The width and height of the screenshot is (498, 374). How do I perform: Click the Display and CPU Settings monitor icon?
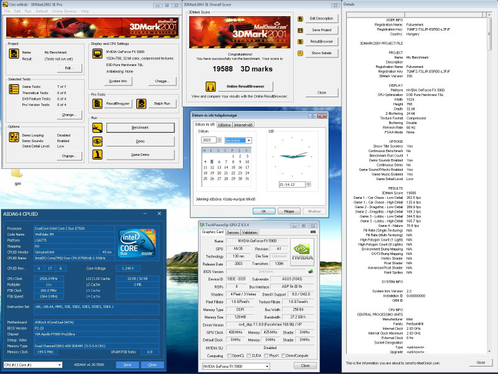pyautogui.click(x=98, y=54)
